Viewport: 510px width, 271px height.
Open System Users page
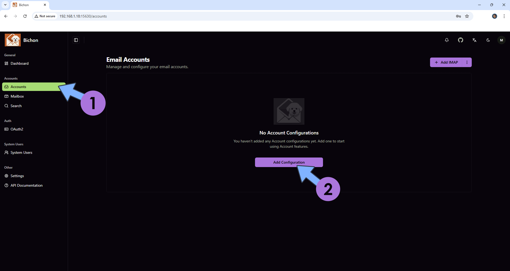point(21,152)
